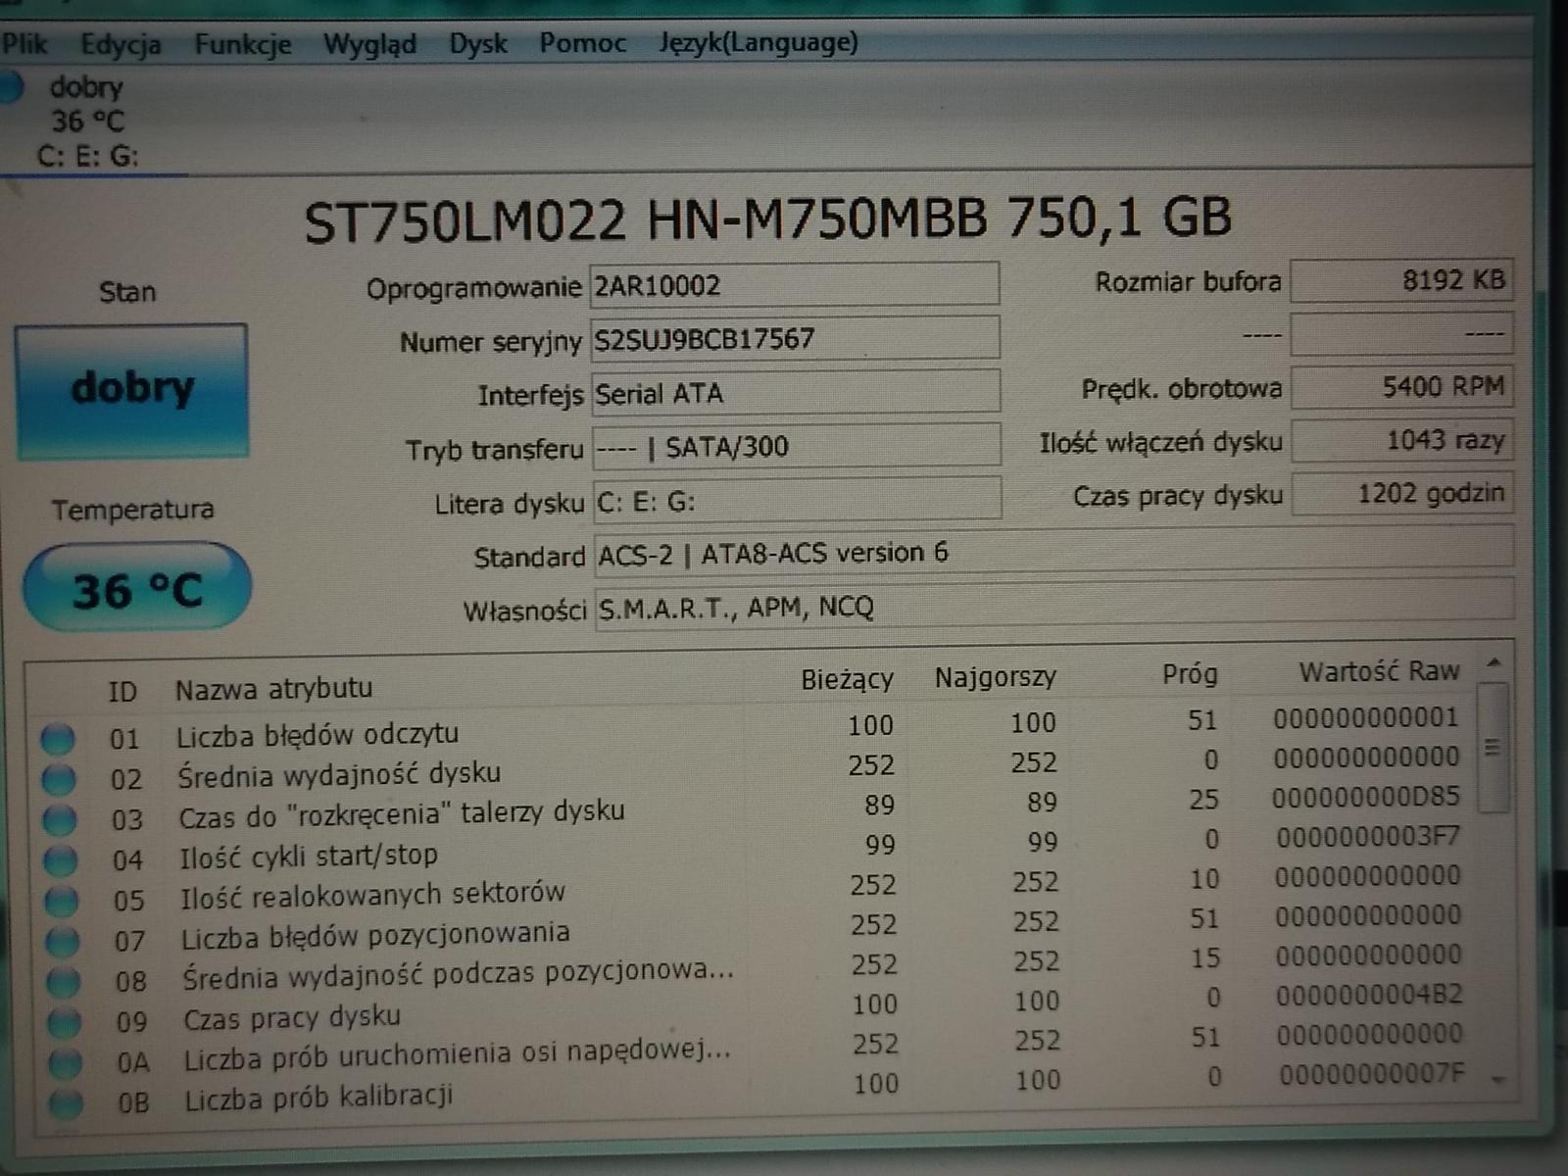Click raw value 00000000007F
Viewport: 1568px width, 1176px height.
point(1372,1074)
